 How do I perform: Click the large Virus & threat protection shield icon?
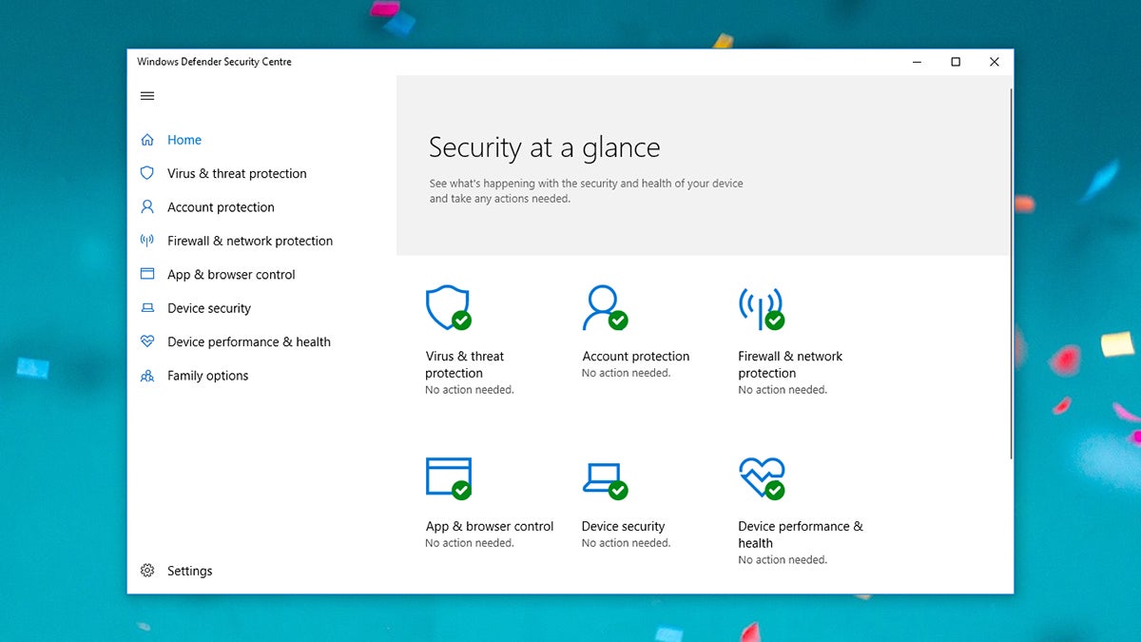[x=448, y=307]
